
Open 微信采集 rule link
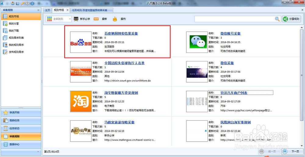click(x=227, y=63)
